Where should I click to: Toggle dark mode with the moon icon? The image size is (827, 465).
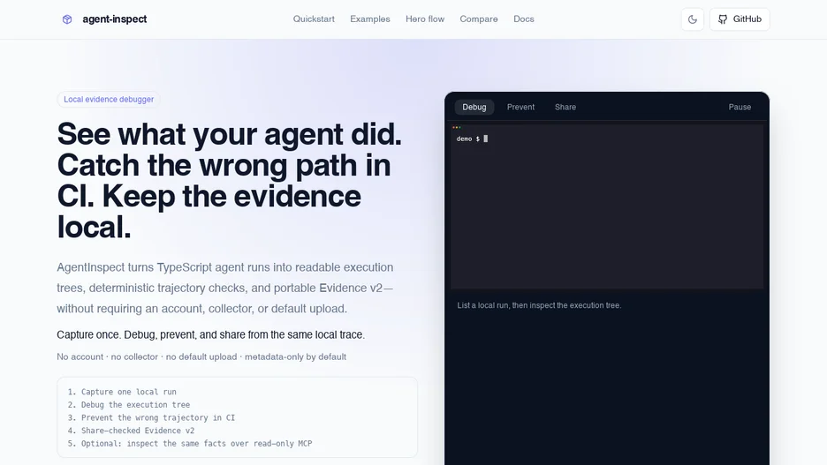coord(693,19)
